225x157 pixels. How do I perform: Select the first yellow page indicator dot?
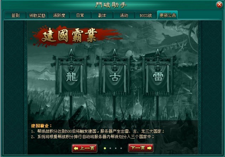[105, 148]
